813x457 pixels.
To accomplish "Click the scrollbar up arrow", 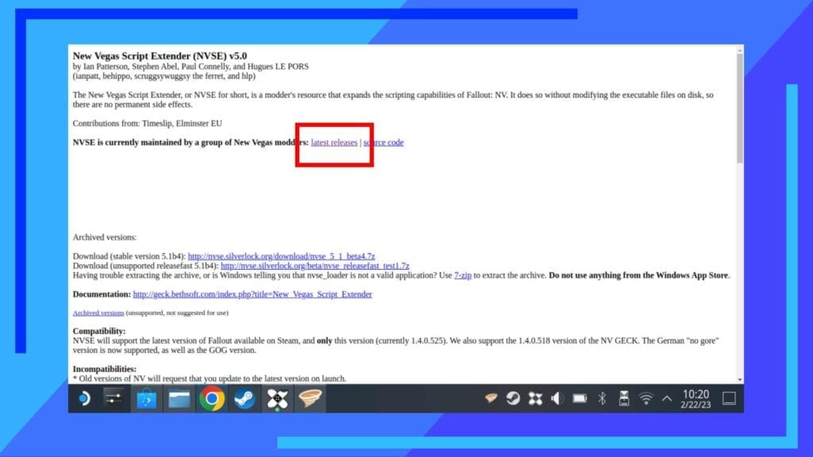I will pyautogui.click(x=740, y=48).
